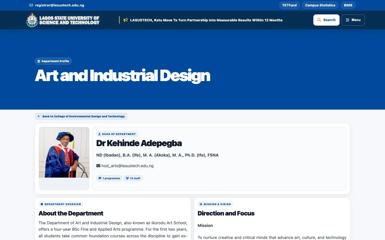Click the qualifications line ND (Ibadan), B.A. (Ife)
This screenshot has width=385, height=240.
pos(157,155)
